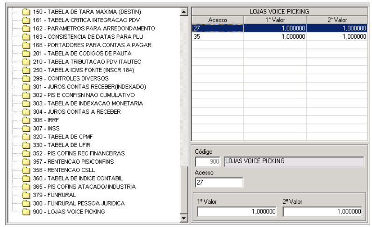Click folder icon of 301 - JUROS CONTAS RECEBER(INDEXADO)

pos(26,87)
